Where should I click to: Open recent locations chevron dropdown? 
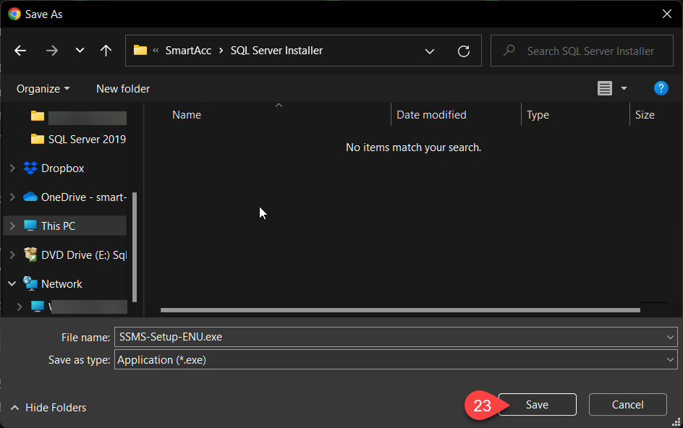80,50
